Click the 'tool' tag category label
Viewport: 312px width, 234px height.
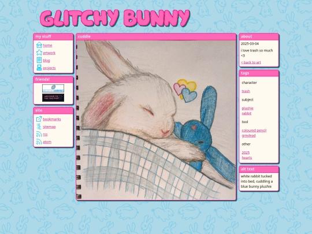point(245,122)
